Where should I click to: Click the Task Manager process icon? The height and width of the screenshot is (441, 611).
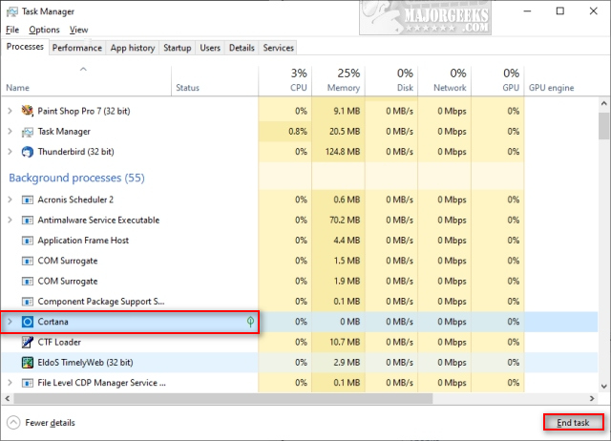click(x=28, y=132)
